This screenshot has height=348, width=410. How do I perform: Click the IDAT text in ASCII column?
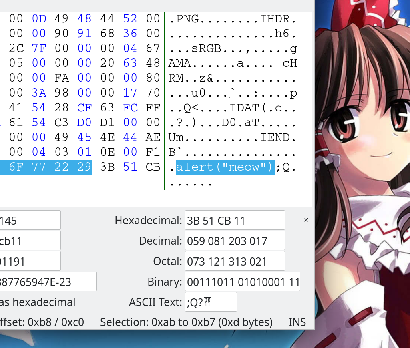point(245,108)
